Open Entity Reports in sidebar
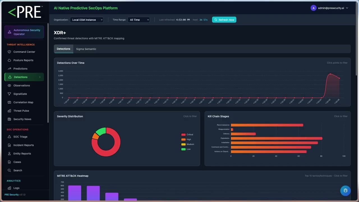359x202 pixels. click(24, 154)
